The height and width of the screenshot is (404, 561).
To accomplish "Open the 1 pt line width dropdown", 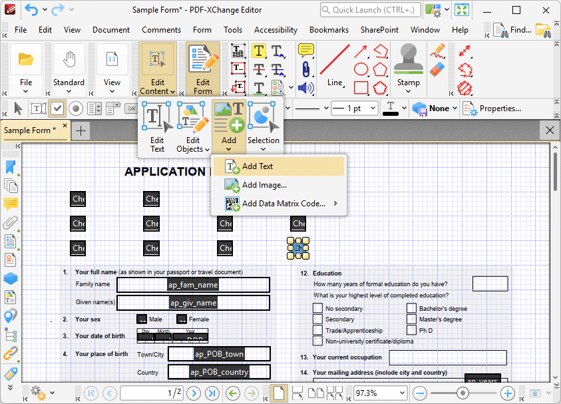I will [373, 108].
